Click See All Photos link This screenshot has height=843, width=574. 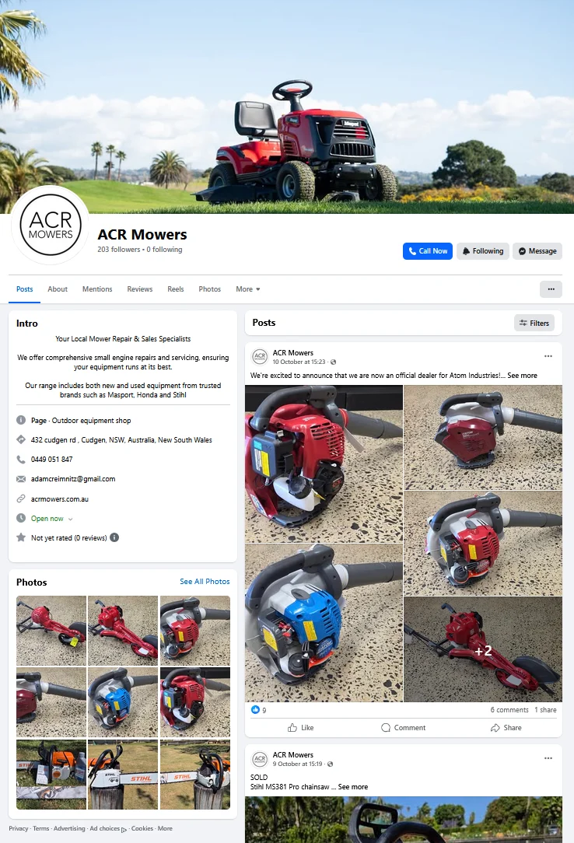(x=205, y=582)
